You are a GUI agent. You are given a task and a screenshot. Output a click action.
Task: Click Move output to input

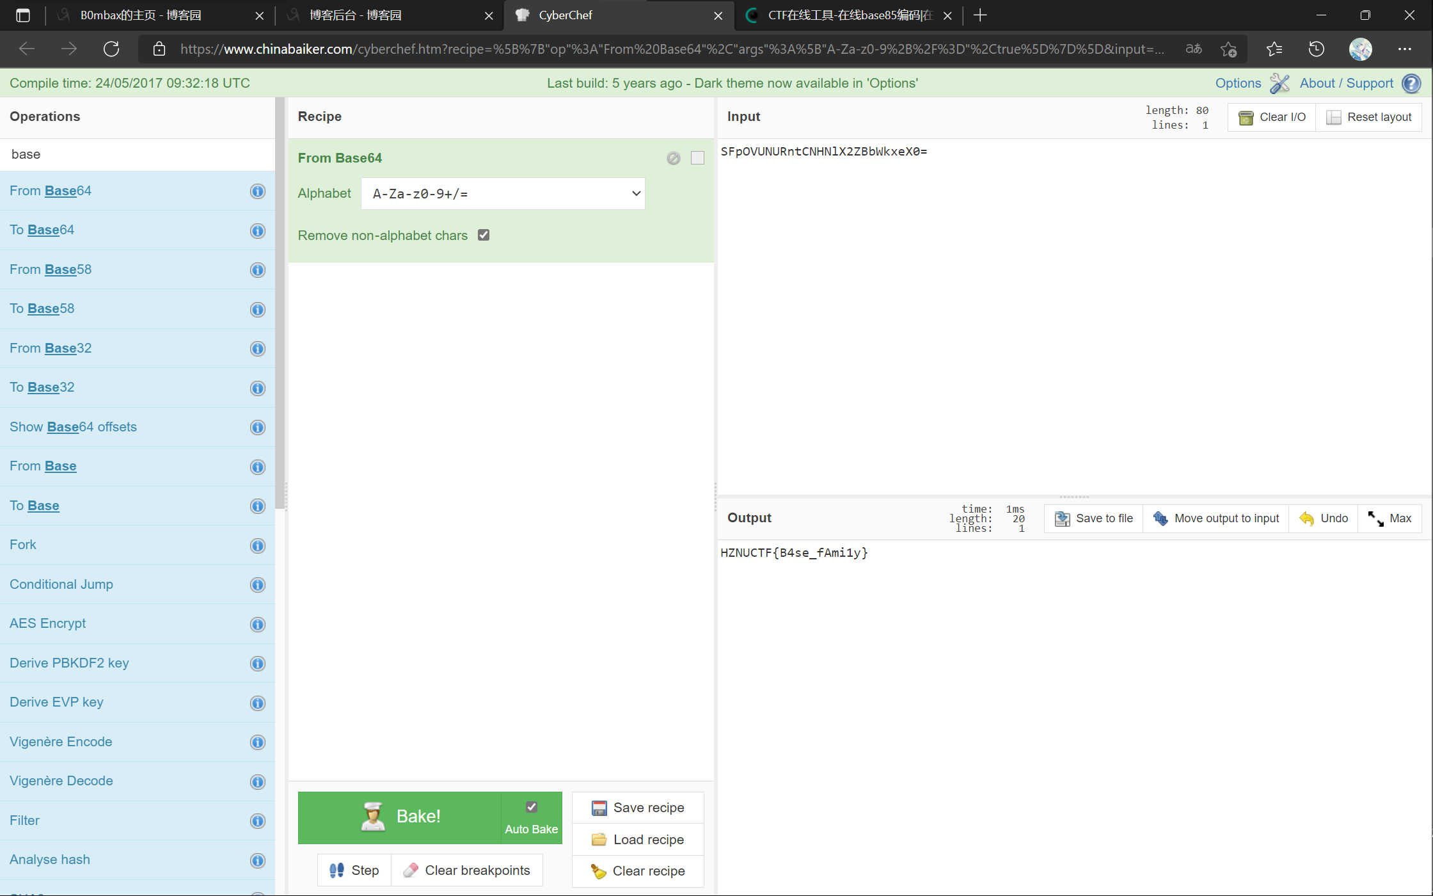point(1215,518)
